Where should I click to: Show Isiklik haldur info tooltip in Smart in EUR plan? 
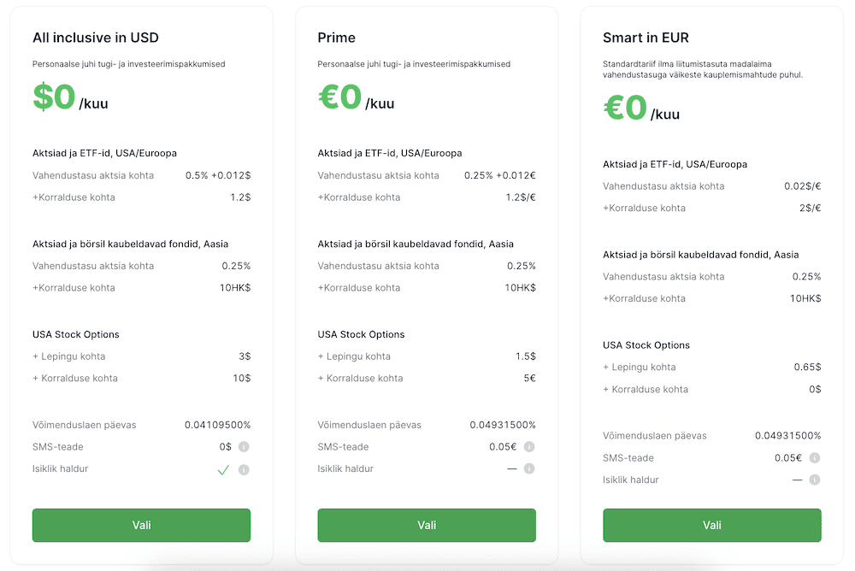(814, 480)
